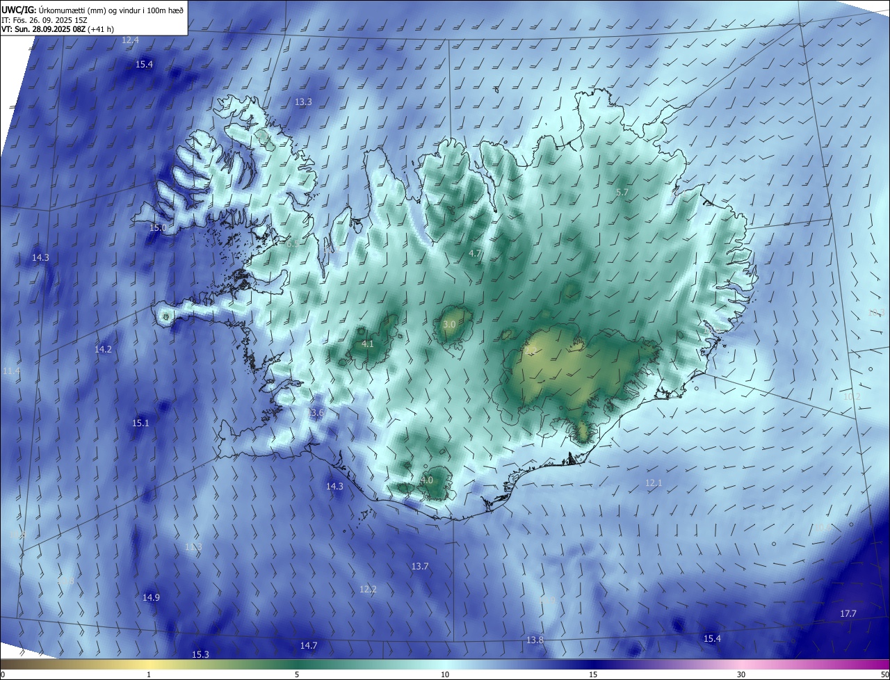Click the 14.2 value label over the sea

coord(103,350)
